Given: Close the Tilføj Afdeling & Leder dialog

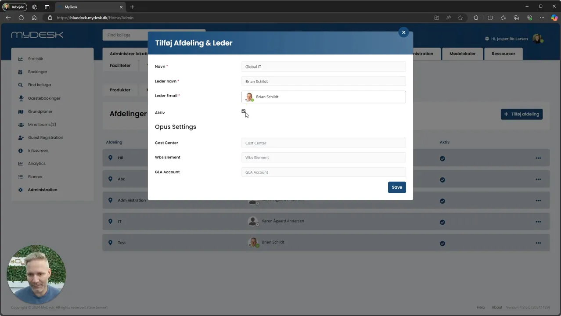Looking at the screenshot, I should click(x=403, y=32).
